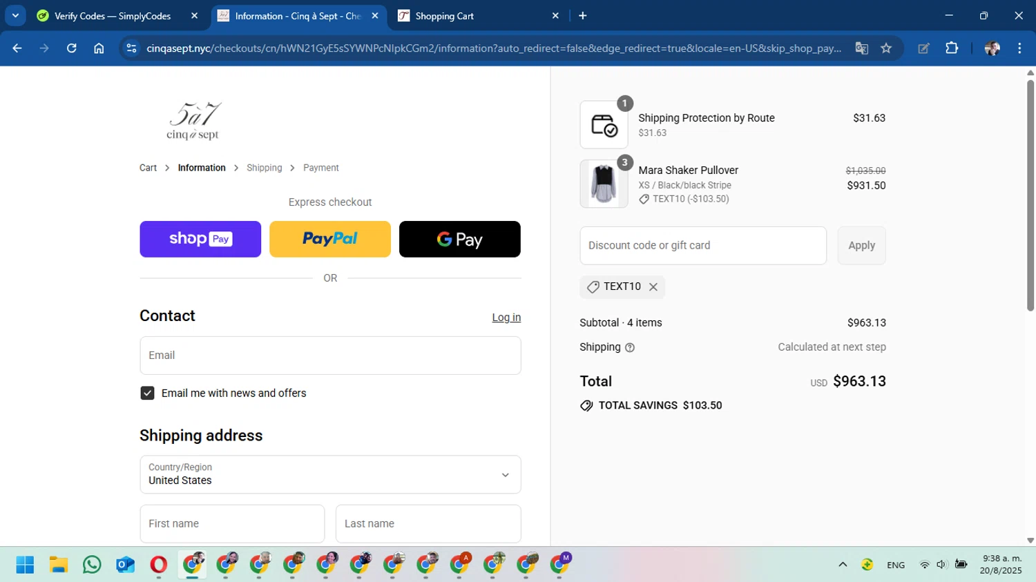Click the translate page icon
This screenshot has height=582, width=1036.
tap(861, 48)
